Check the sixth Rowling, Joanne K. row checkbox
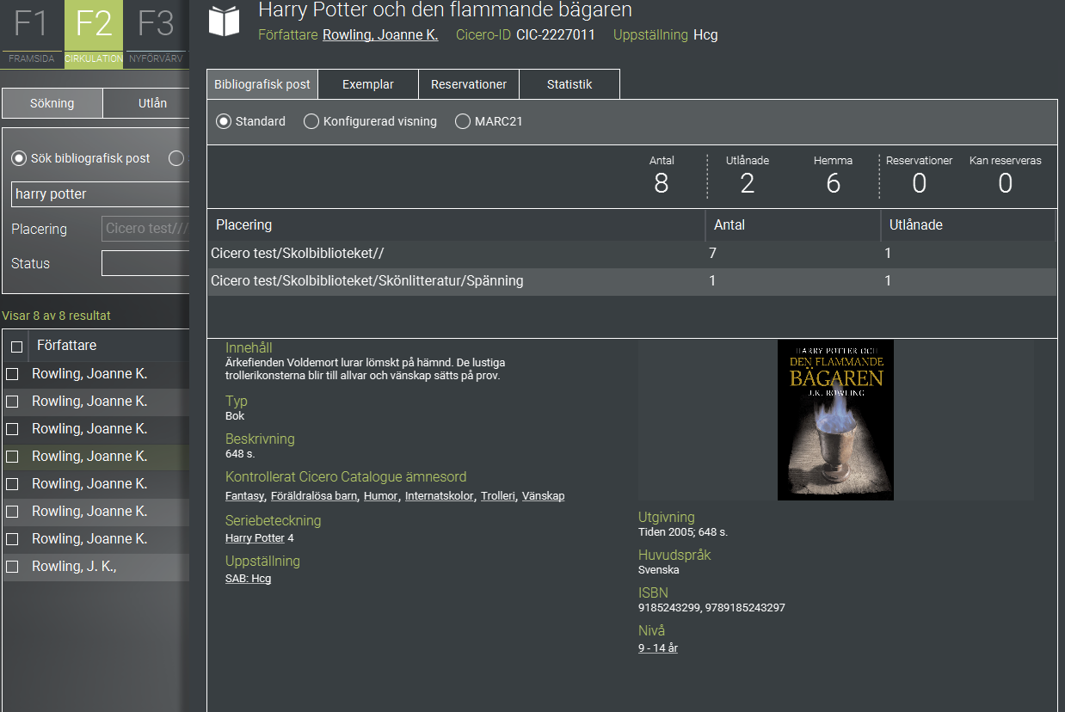This screenshot has height=712, width=1065. tap(12, 512)
